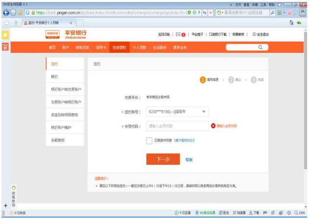Click the browser forward arrow button
The width and height of the screenshot is (311, 220).
coord(13,13)
